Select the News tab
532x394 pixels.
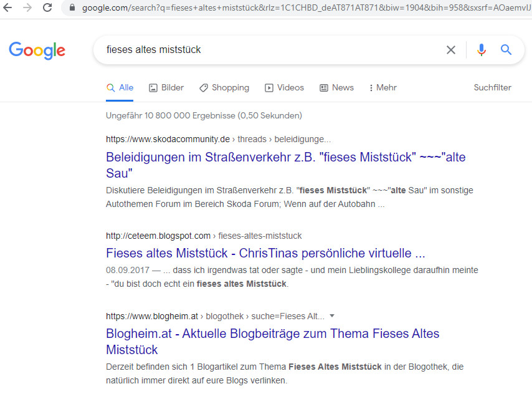[336, 88]
